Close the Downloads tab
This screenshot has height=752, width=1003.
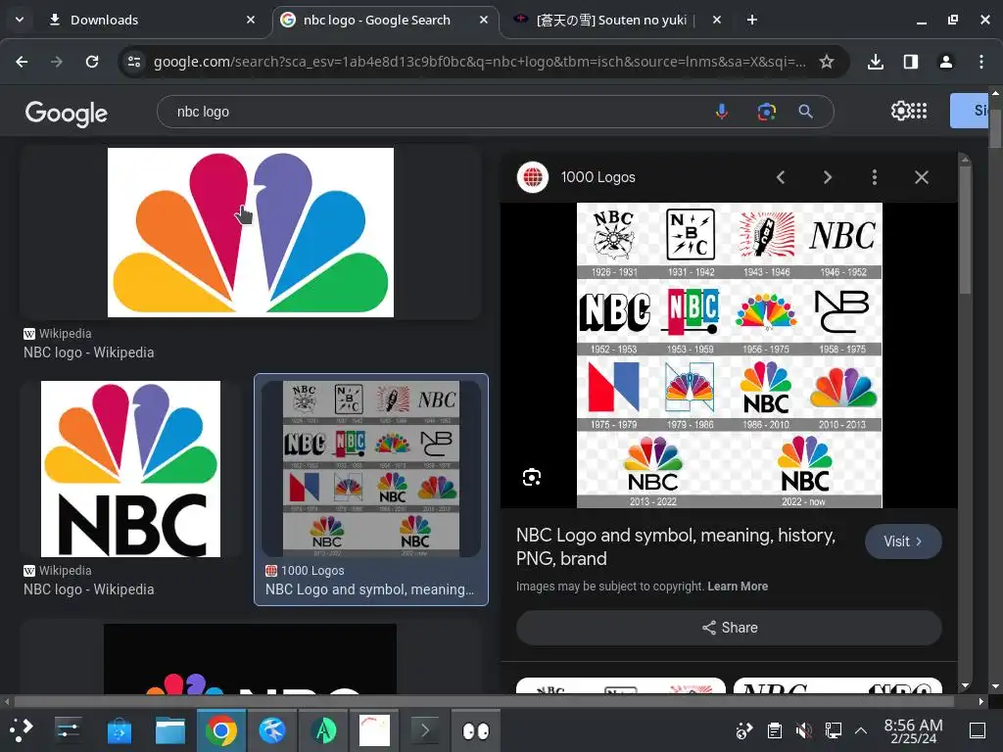coord(251,20)
